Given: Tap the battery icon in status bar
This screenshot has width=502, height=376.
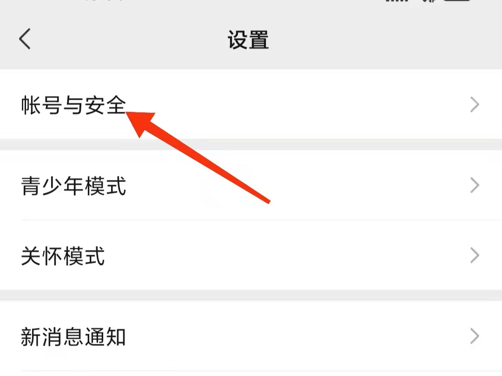Looking at the screenshot, I should click(x=457, y=1).
